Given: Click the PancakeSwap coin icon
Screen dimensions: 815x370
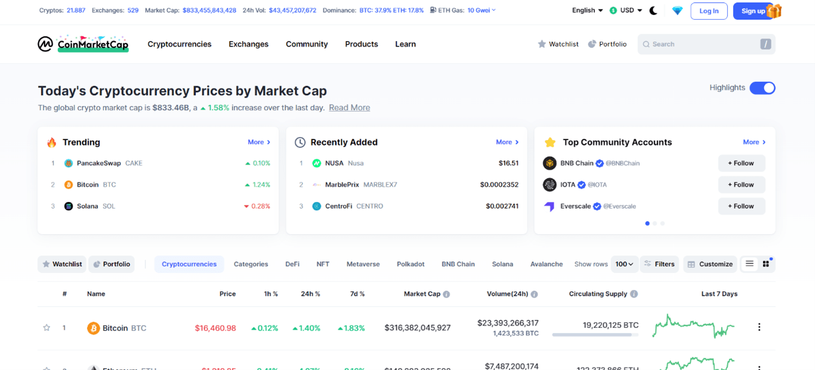Looking at the screenshot, I should pos(69,163).
